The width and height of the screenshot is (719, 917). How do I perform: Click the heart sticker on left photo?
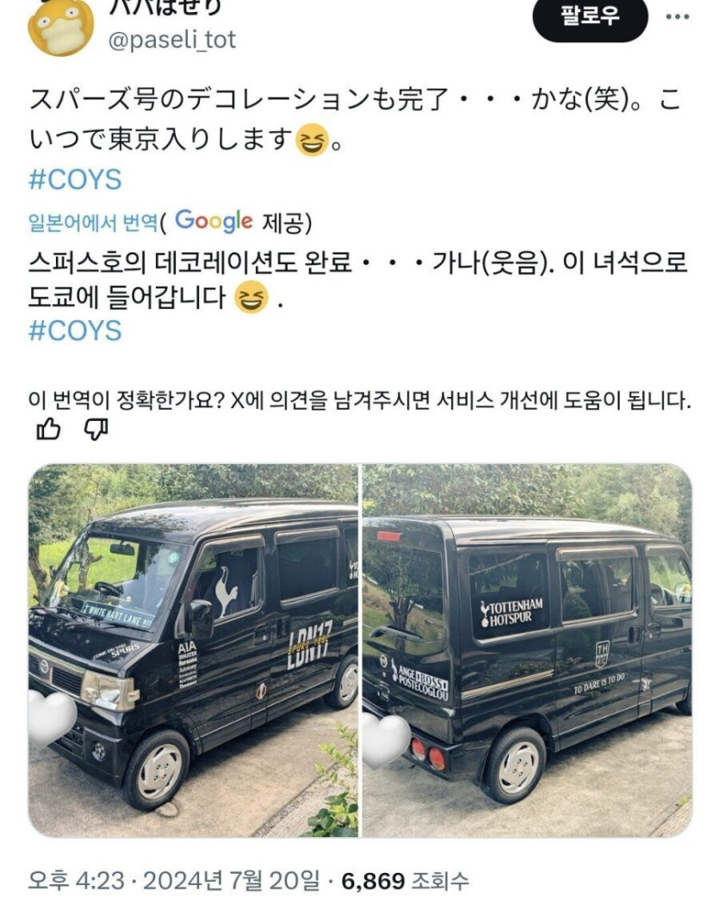52,717
